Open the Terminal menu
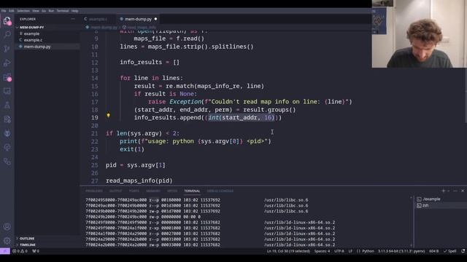Image resolution: width=467 pixels, height=262 pixels. pos(63,11)
